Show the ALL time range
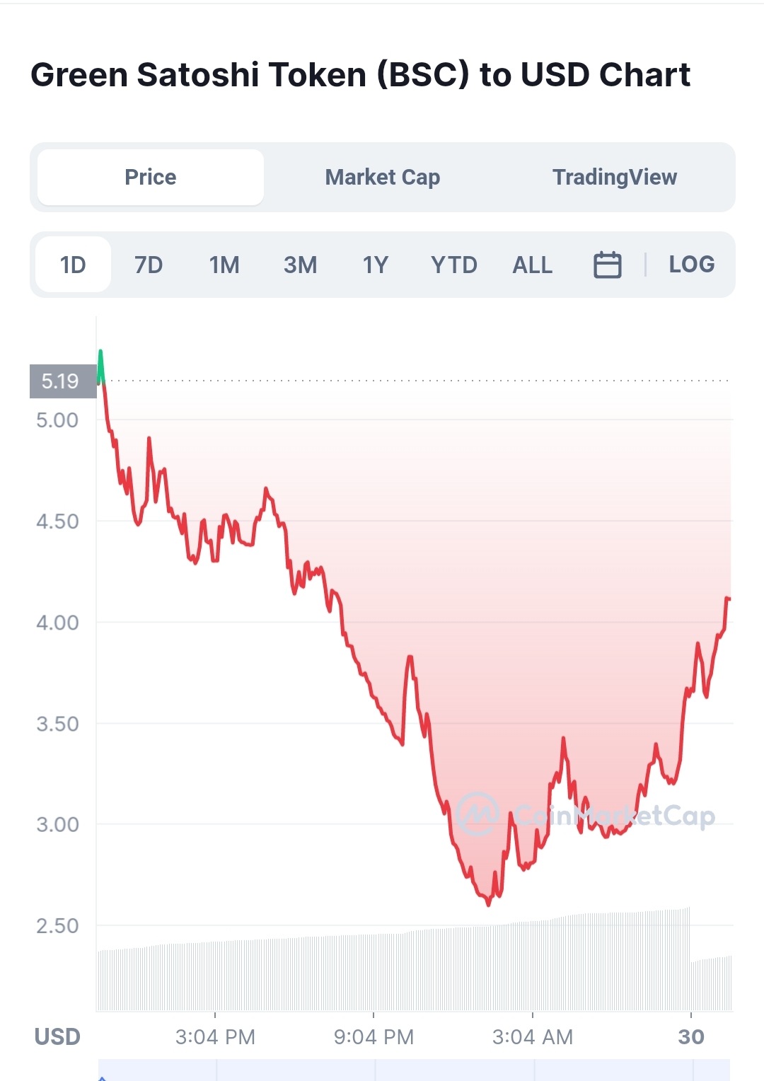Image resolution: width=764 pixels, height=1081 pixels. point(533,265)
